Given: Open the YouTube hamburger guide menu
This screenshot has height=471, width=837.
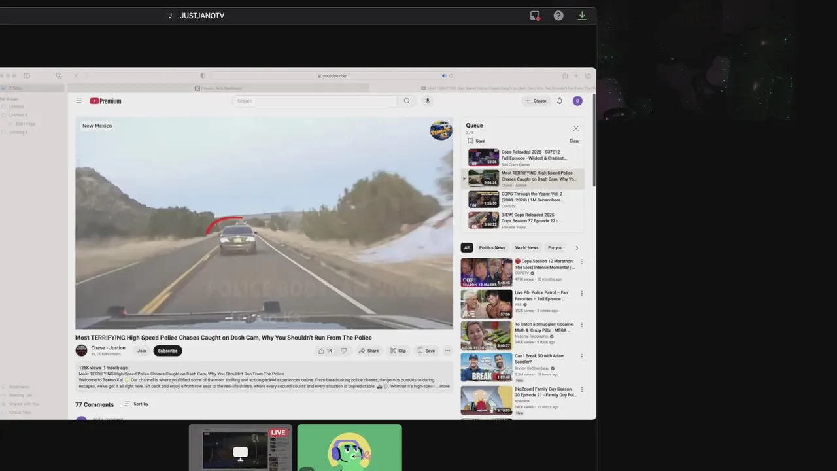Looking at the screenshot, I should (x=79, y=101).
